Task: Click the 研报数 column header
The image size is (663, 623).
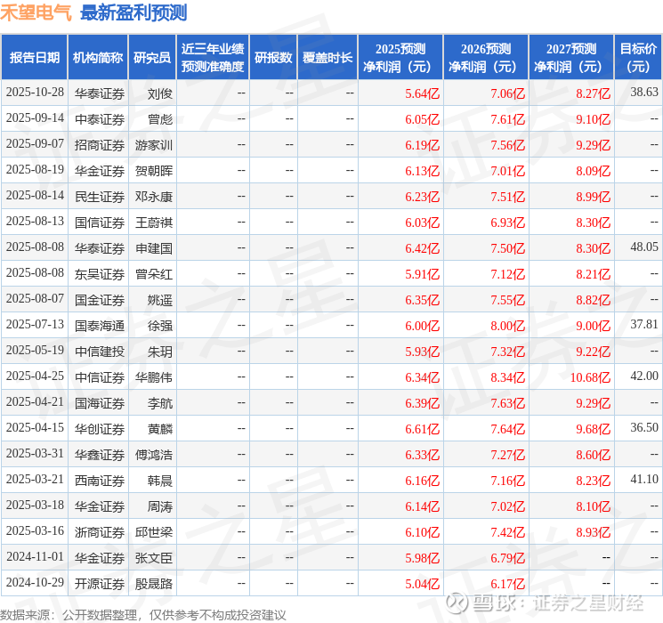Action: tap(273, 58)
